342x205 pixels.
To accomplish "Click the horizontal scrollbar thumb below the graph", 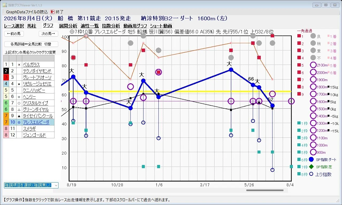I will coord(265,190).
